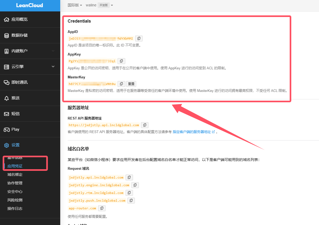Copy the jxdjstly.rtm.lncldglobal.com domain

click(129, 193)
